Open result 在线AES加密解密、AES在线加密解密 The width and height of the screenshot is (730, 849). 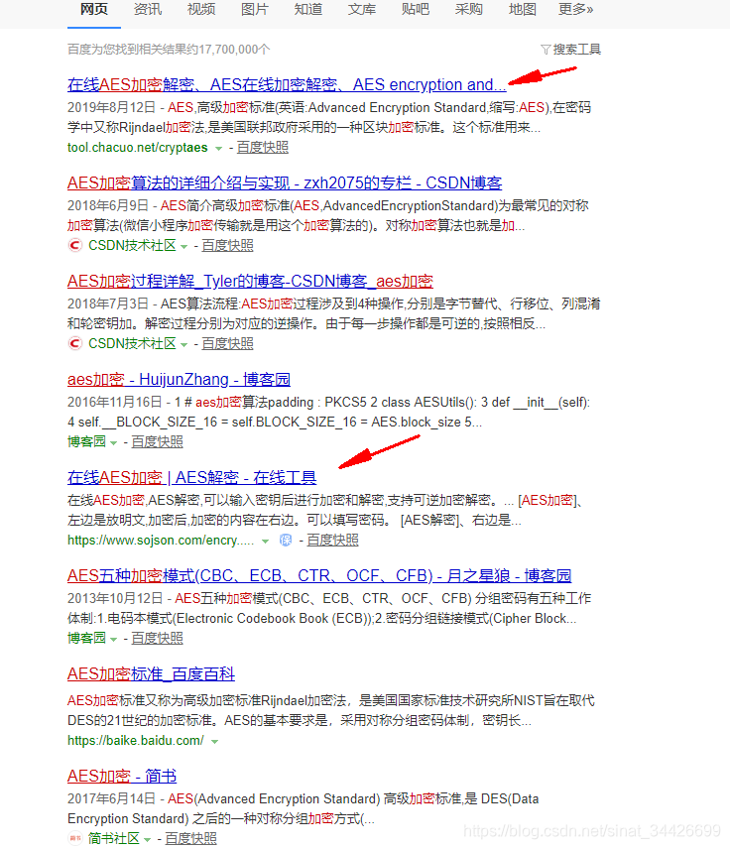pos(287,85)
